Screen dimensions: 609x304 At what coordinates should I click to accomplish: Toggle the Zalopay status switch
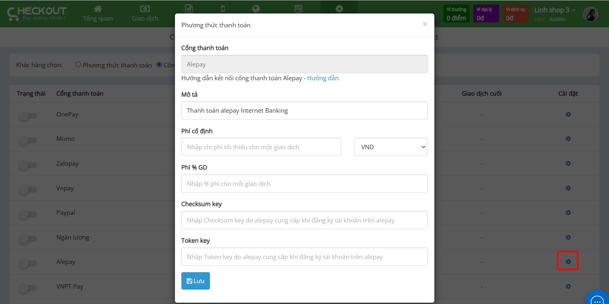tap(28, 165)
